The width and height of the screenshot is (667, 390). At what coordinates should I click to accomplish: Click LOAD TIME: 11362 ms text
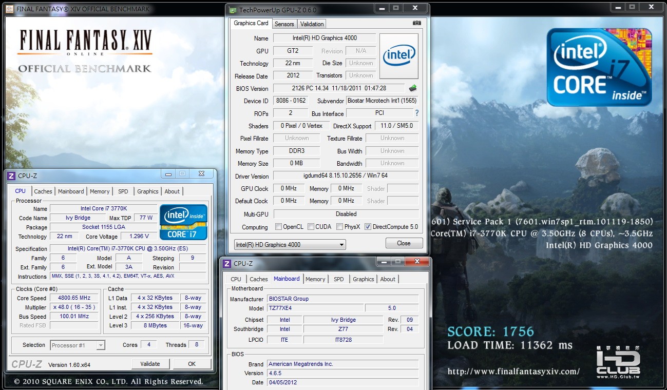[509, 345]
